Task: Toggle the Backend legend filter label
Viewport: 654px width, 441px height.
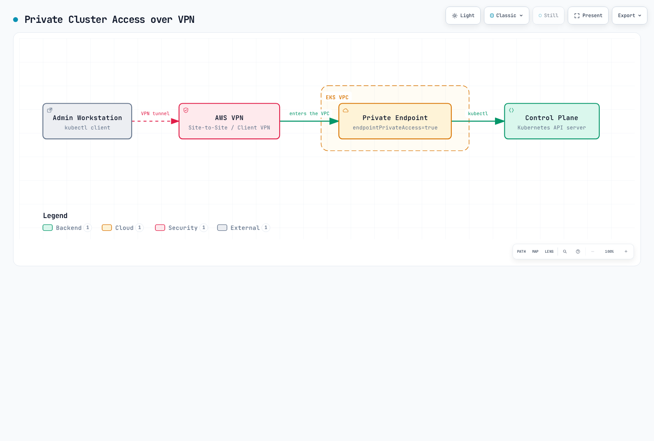Action: (69, 228)
